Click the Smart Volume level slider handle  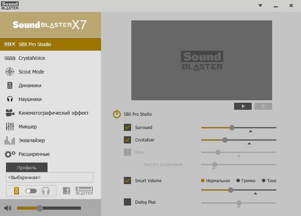coord(231,190)
